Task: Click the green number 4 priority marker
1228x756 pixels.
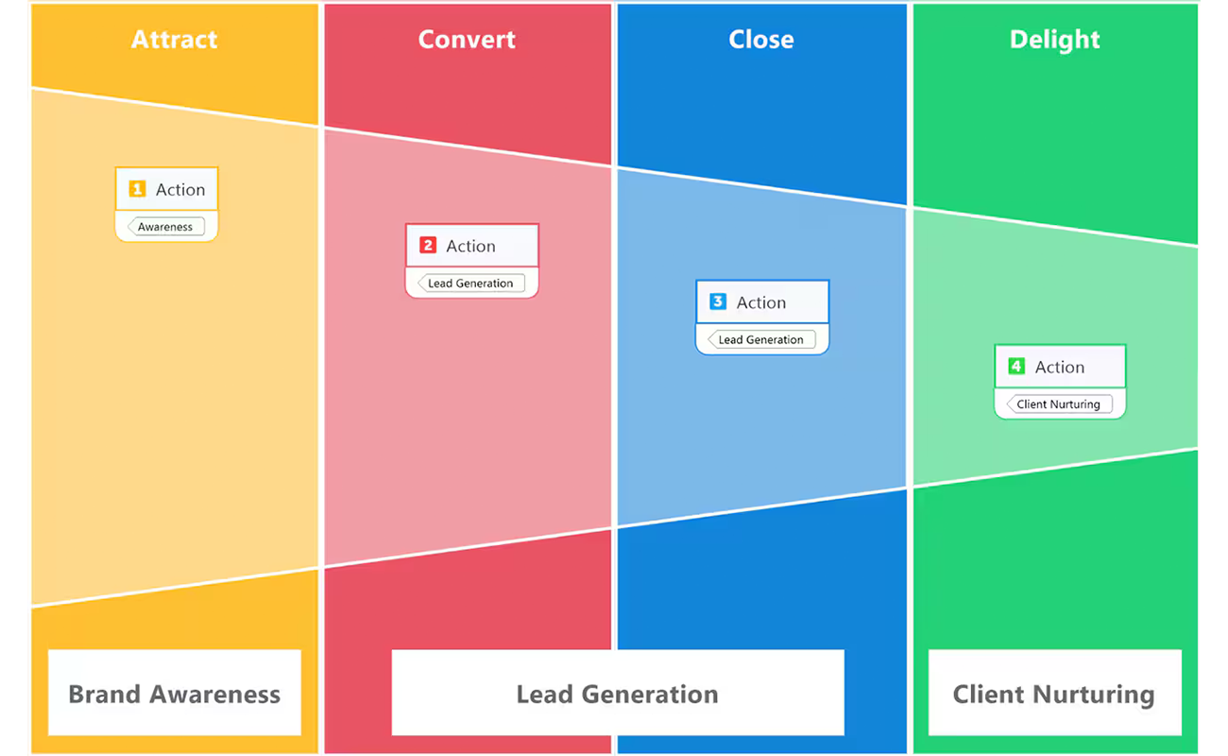Action: click(1016, 367)
